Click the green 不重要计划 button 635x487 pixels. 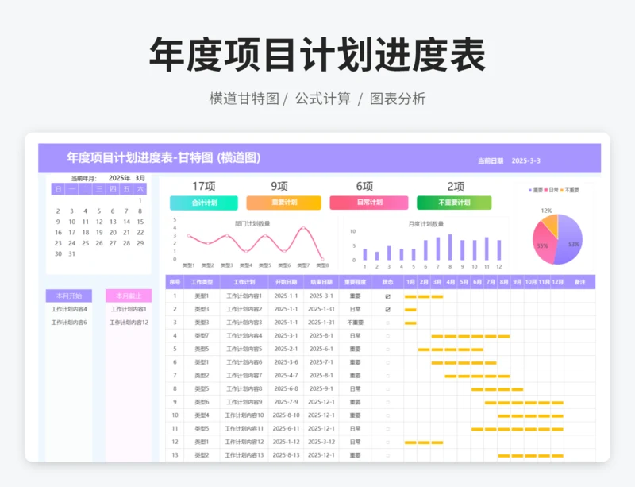point(454,203)
